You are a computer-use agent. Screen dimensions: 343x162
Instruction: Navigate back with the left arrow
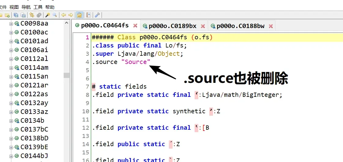click(64, 15)
